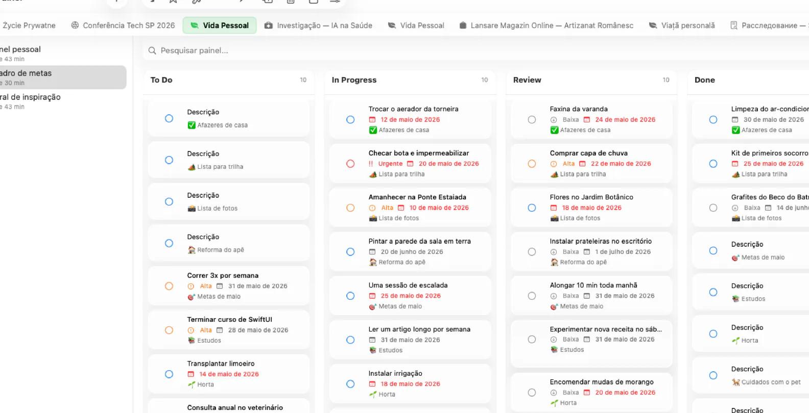Check off Encomendar mudas de morango
The image size is (809, 413).
pyautogui.click(x=532, y=393)
